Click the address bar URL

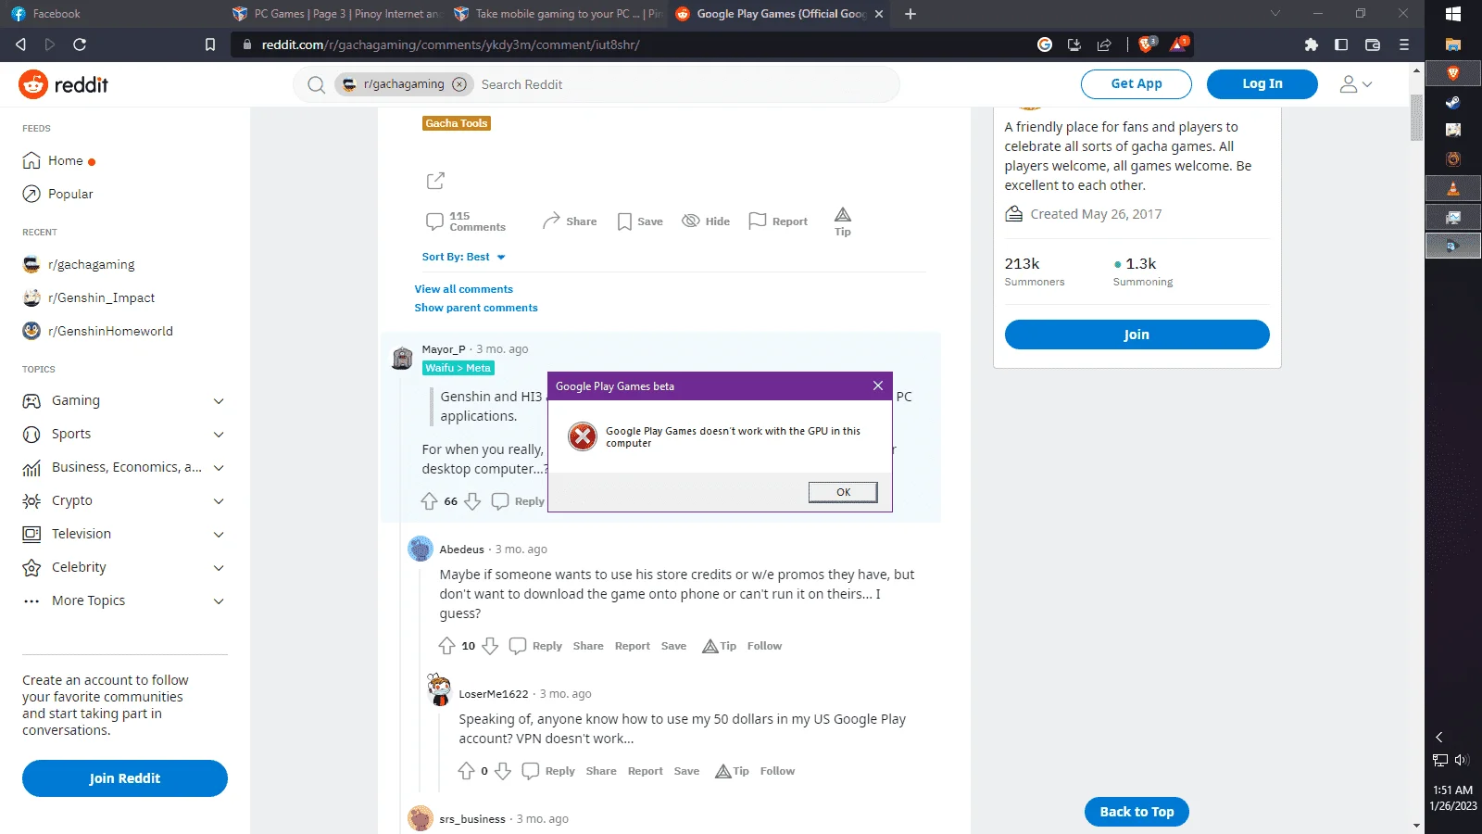coord(450,44)
